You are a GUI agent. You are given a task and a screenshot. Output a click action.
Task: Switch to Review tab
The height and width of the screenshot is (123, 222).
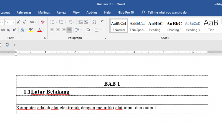coord(61,12)
